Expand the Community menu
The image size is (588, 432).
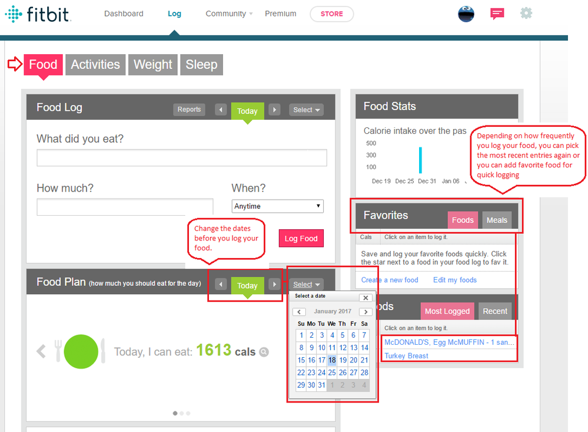(228, 14)
